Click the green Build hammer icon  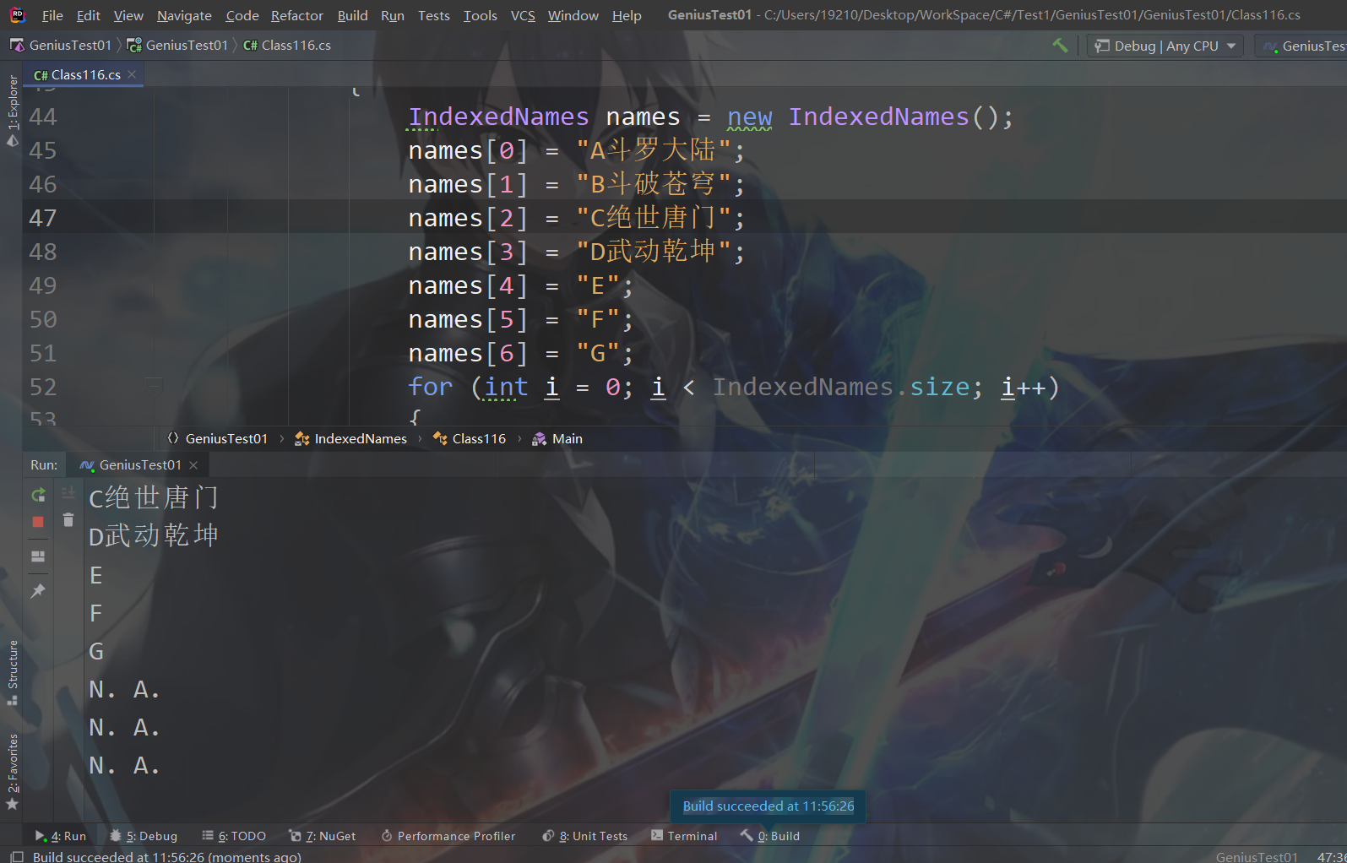click(x=1060, y=46)
